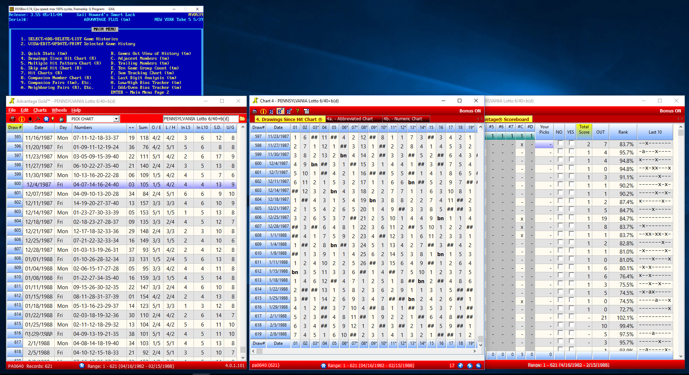
Task: Click the globe icon in the Advantage Gold toolbar
Action: click(61, 119)
